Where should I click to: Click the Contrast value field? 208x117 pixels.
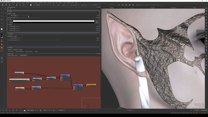tap(17, 38)
